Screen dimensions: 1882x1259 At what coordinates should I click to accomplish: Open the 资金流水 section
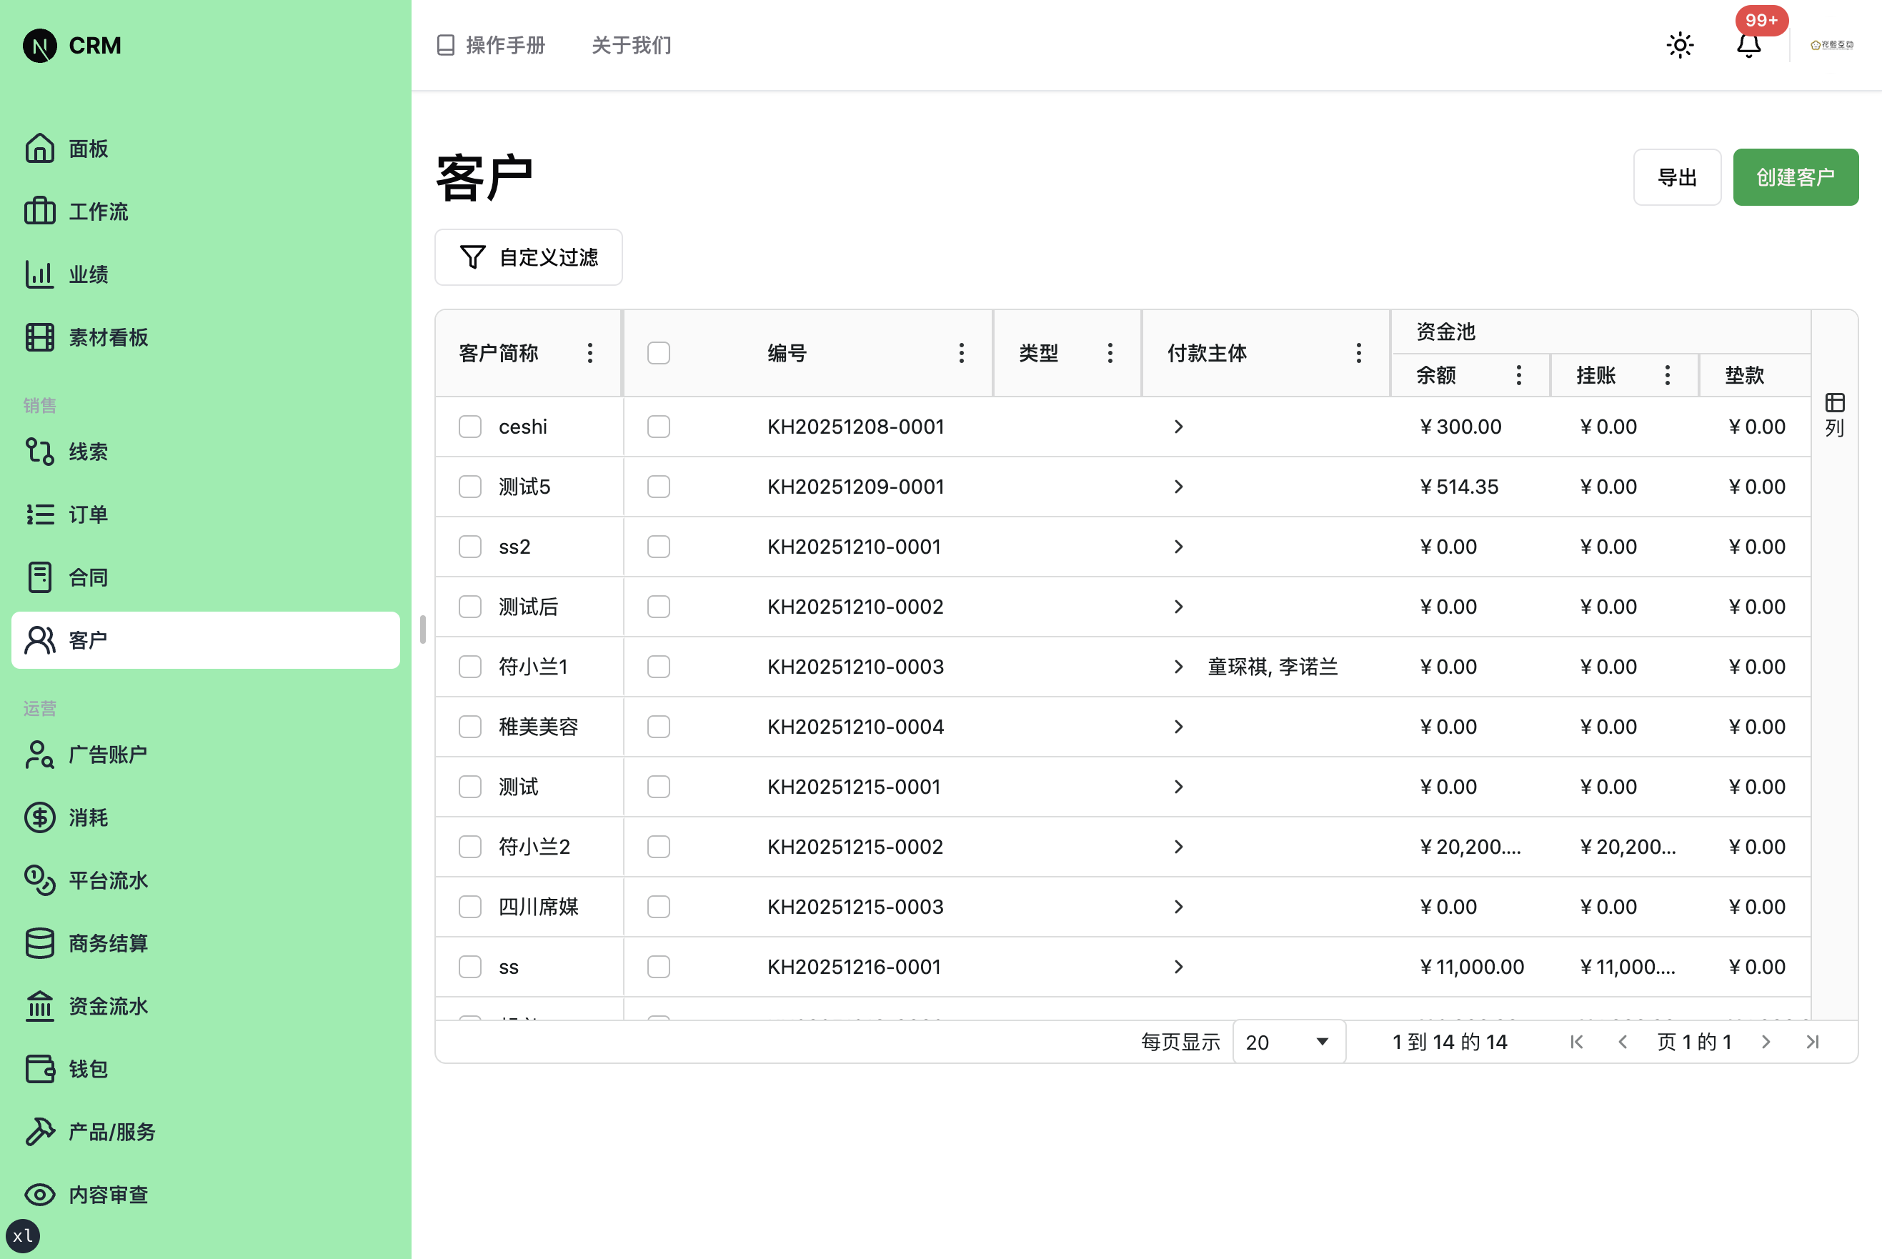pos(108,1006)
